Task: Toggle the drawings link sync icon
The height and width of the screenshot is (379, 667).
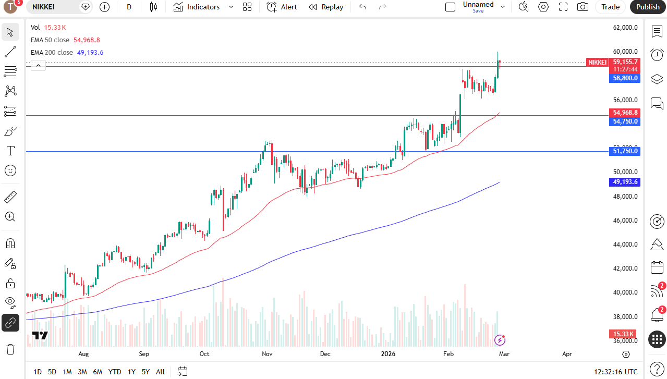Action: click(x=10, y=323)
